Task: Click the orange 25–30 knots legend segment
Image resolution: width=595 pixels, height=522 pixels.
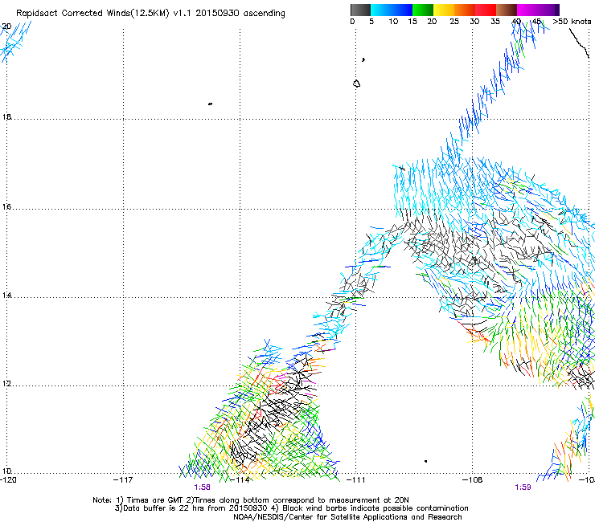Action: click(465, 10)
